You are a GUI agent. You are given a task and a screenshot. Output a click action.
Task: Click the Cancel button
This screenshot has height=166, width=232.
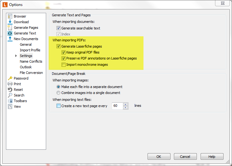click(185, 156)
